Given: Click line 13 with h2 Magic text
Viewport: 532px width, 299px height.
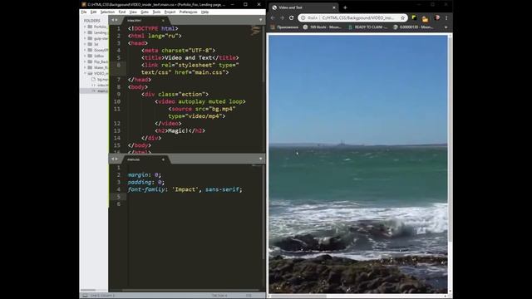Looking at the screenshot, I should [180, 131].
